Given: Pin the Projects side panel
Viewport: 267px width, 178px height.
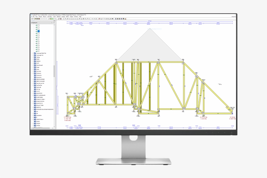Looking at the screenshot, I should [x=53, y=21].
